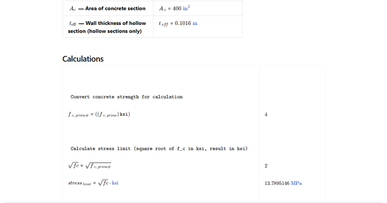This screenshot has width=387, height=203.
Task: Click the stress limit variable name
Action: pos(79,183)
